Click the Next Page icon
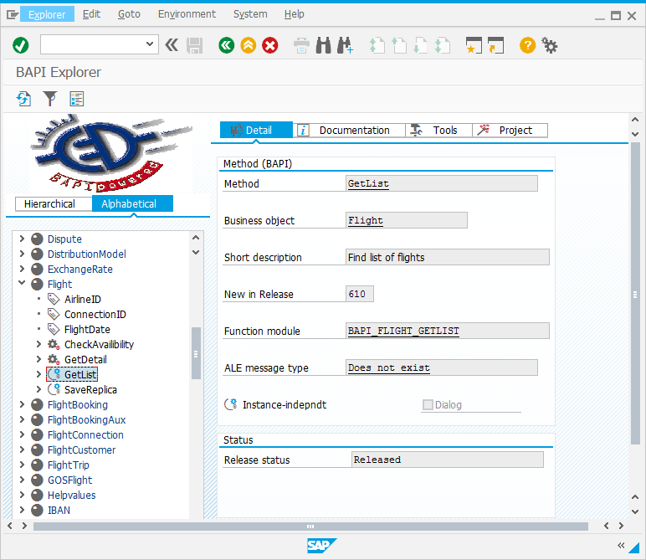The height and width of the screenshot is (560, 646). 421,45
